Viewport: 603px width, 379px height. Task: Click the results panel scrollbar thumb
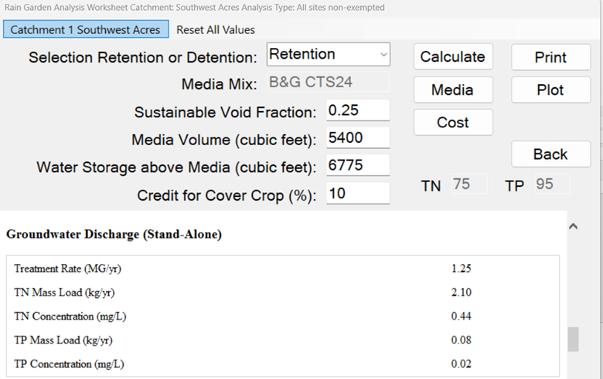click(x=573, y=340)
